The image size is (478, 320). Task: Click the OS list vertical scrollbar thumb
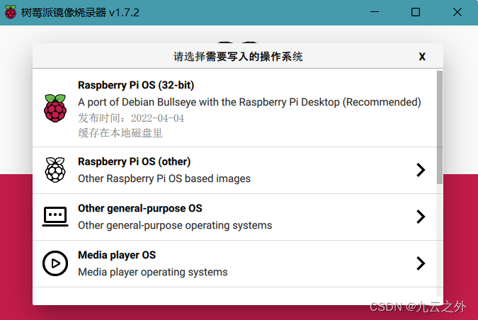pyautogui.click(x=439, y=127)
